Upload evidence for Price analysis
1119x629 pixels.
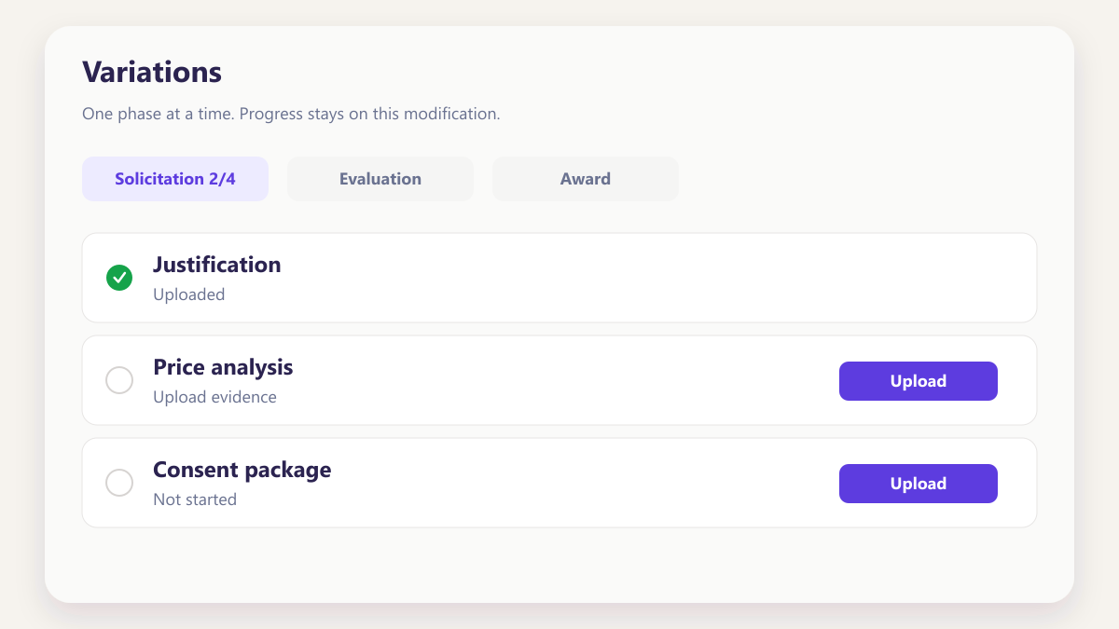[x=919, y=381]
